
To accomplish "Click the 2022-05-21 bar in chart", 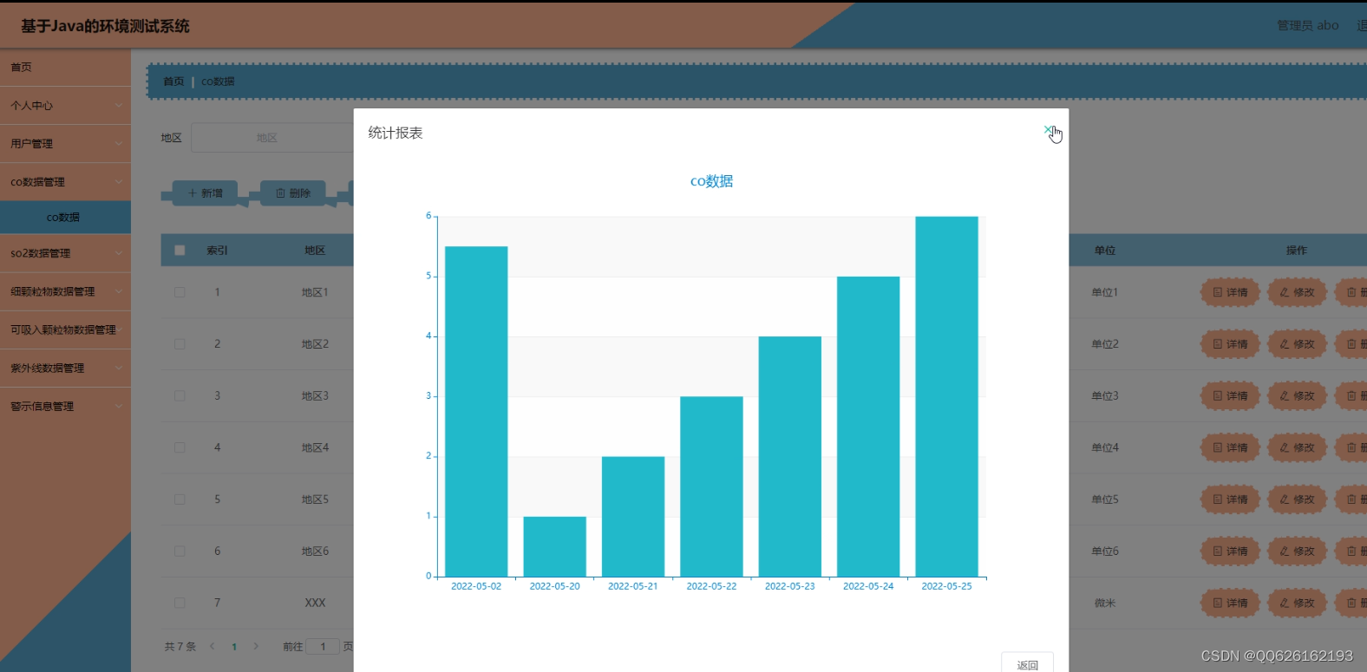I will pyautogui.click(x=633, y=517).
